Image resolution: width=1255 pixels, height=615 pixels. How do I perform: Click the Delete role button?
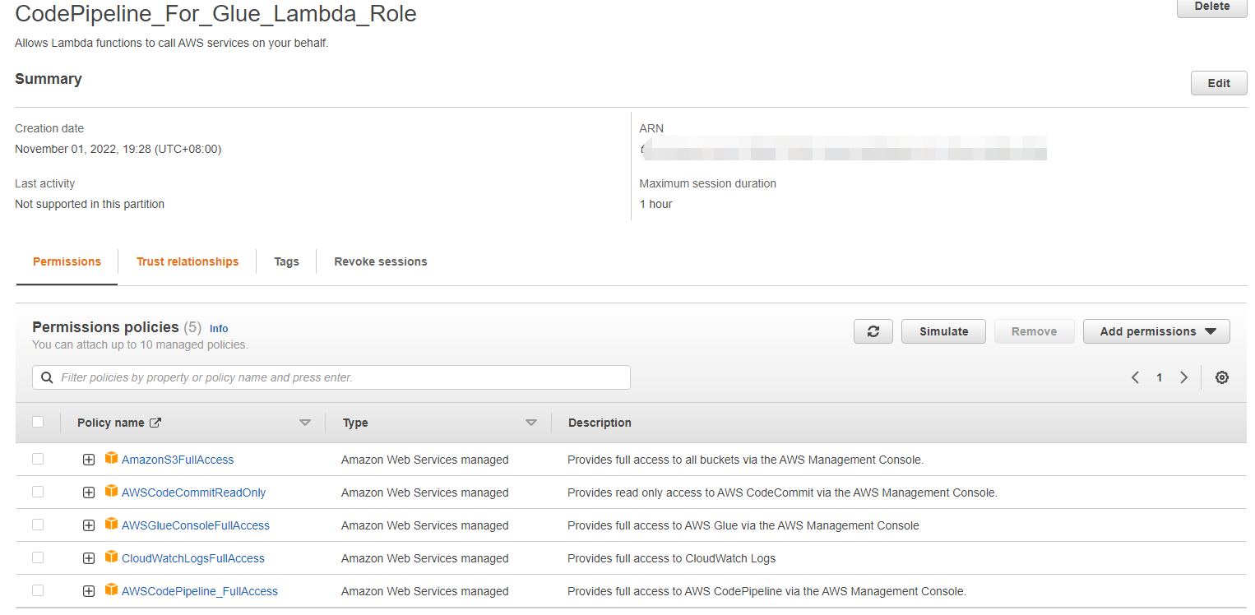1212,7
